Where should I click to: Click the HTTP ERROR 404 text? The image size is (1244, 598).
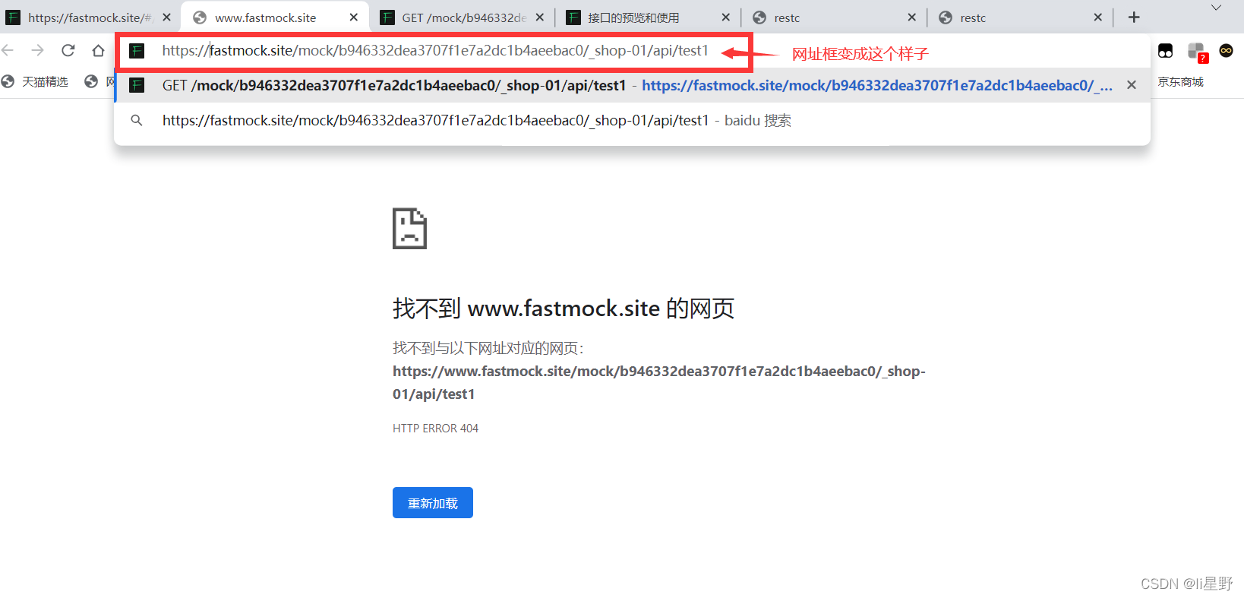pos(436,429)
